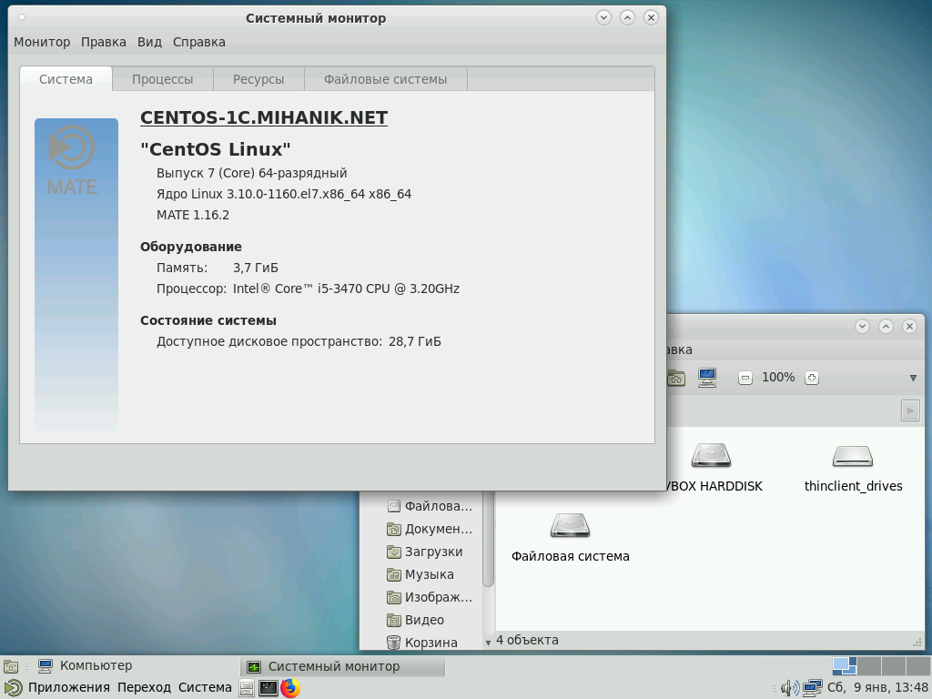Click the Computer icon in file manager toolbar
Image resolution: width=932 pixels, height=699 pixels.
(707, 378)
